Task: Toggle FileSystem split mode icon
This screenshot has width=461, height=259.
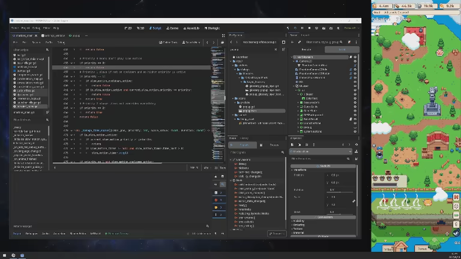Action: click(283, 42)
